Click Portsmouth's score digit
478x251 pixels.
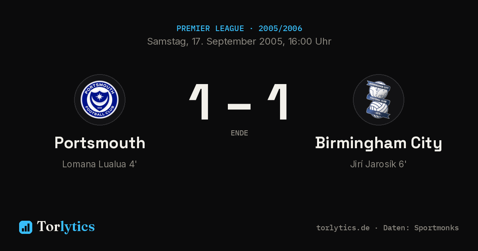[x=200, y=102]
